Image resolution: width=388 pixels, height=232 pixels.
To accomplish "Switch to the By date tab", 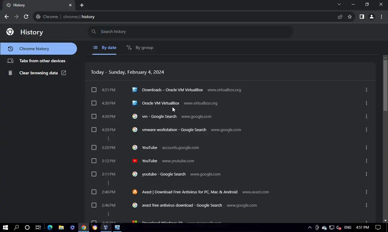I will 104,47.
